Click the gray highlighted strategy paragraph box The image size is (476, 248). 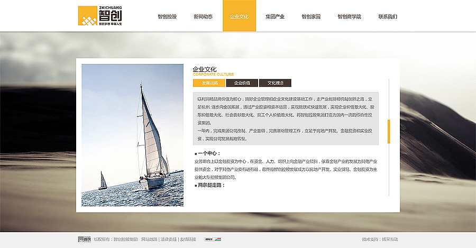tap(286, 118)
